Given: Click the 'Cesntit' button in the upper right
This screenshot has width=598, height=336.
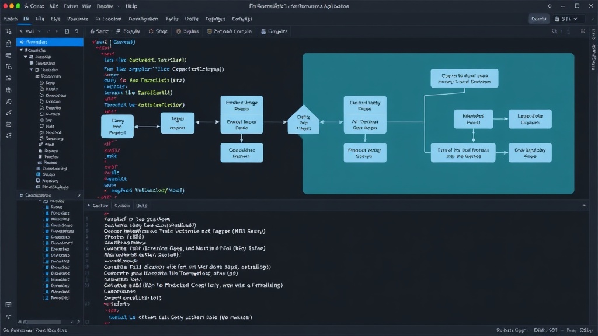Looking at the screenshot, I should tap(538, 19).
